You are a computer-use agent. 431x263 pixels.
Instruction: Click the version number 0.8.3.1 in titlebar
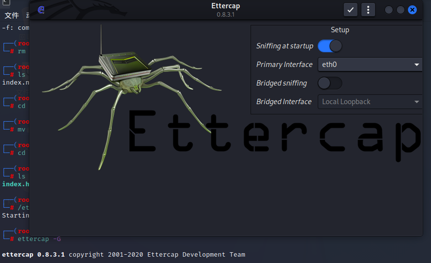point(226,15)
